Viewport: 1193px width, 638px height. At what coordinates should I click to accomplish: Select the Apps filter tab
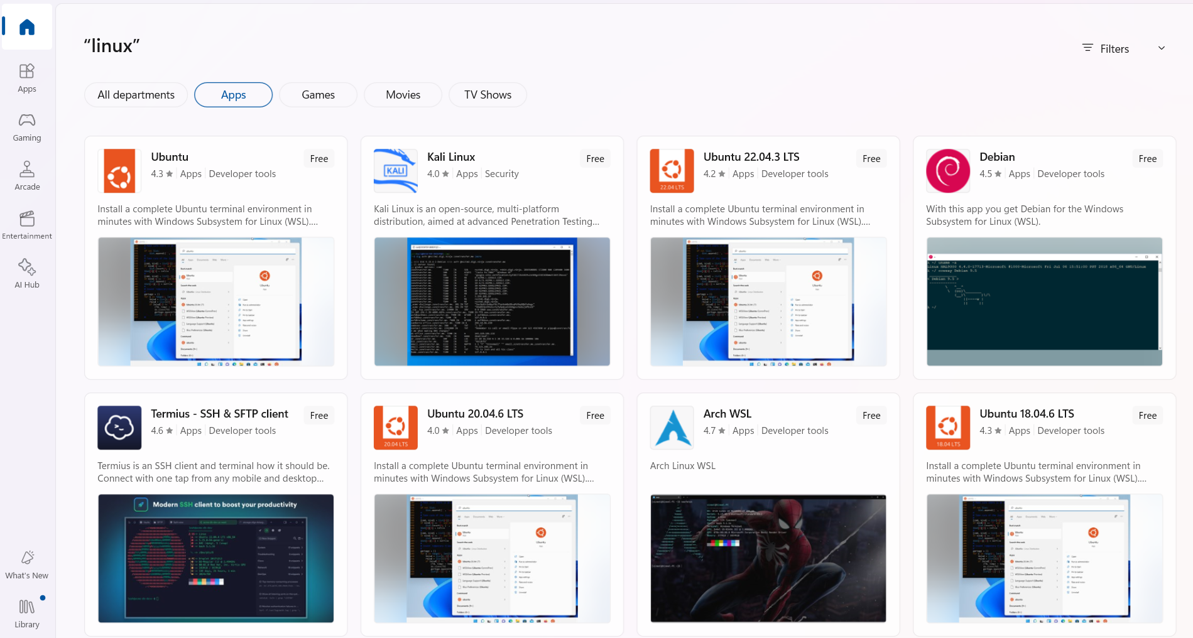click(234, 95)
